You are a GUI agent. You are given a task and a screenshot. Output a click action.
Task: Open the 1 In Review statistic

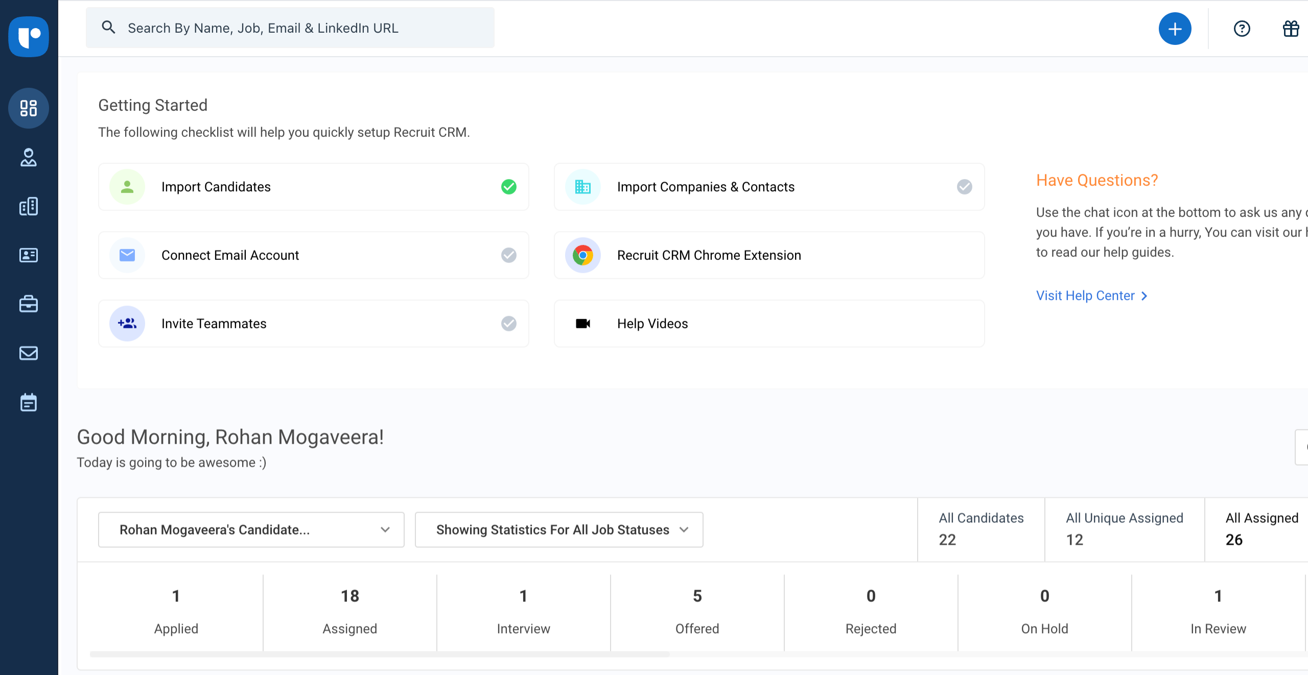[1219, 612]
